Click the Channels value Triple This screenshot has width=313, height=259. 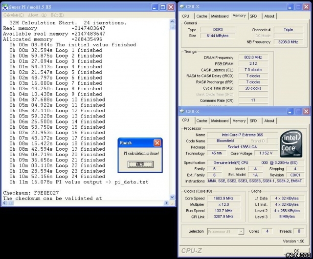tap(288, 29)
